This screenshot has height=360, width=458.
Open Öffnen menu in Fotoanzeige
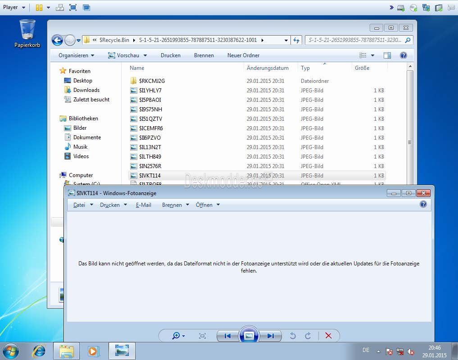(x=208, y=205)
